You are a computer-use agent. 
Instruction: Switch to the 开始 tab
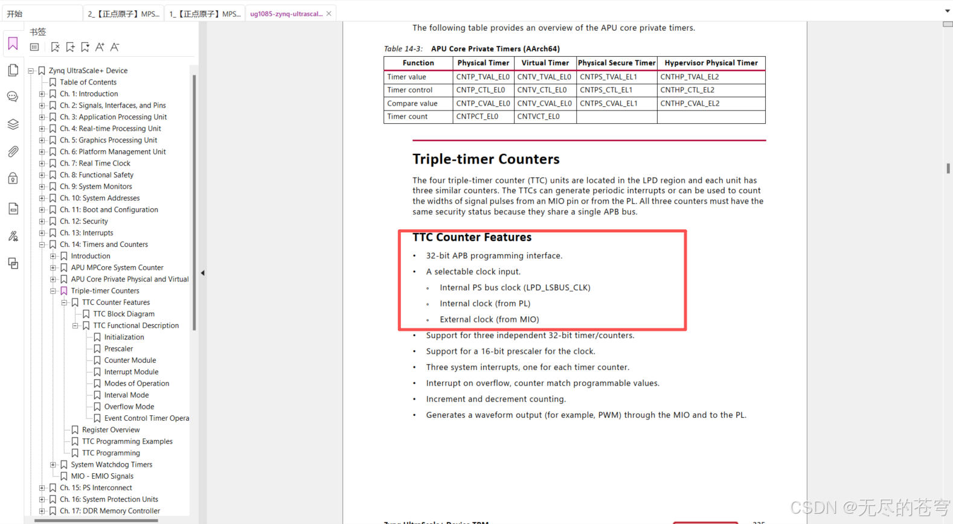point(42,13)
